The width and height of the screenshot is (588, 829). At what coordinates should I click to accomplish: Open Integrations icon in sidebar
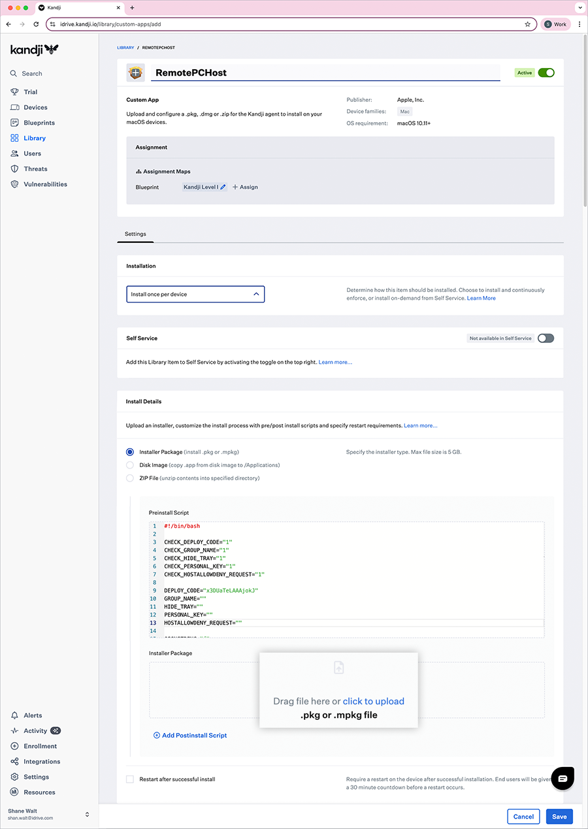14,762
